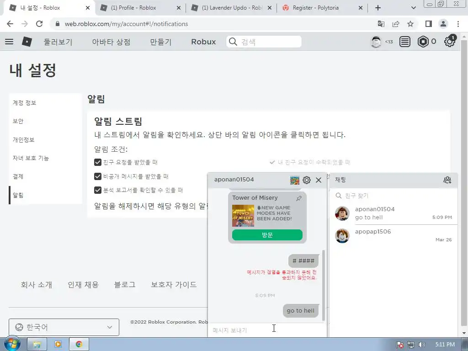The width and height of the screenshot is (468, 351).
Task: Close the aponan01504 chat window
Action: click(319, 180)
